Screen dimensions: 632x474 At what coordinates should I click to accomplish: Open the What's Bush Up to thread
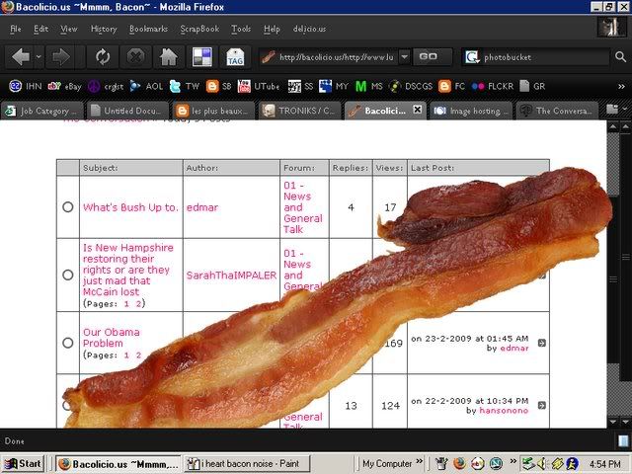tap(130, 207)
